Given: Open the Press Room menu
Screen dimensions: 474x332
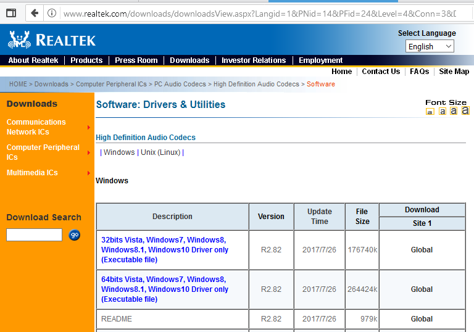Looking at the screenshot, I should click(x=136, y=60).
